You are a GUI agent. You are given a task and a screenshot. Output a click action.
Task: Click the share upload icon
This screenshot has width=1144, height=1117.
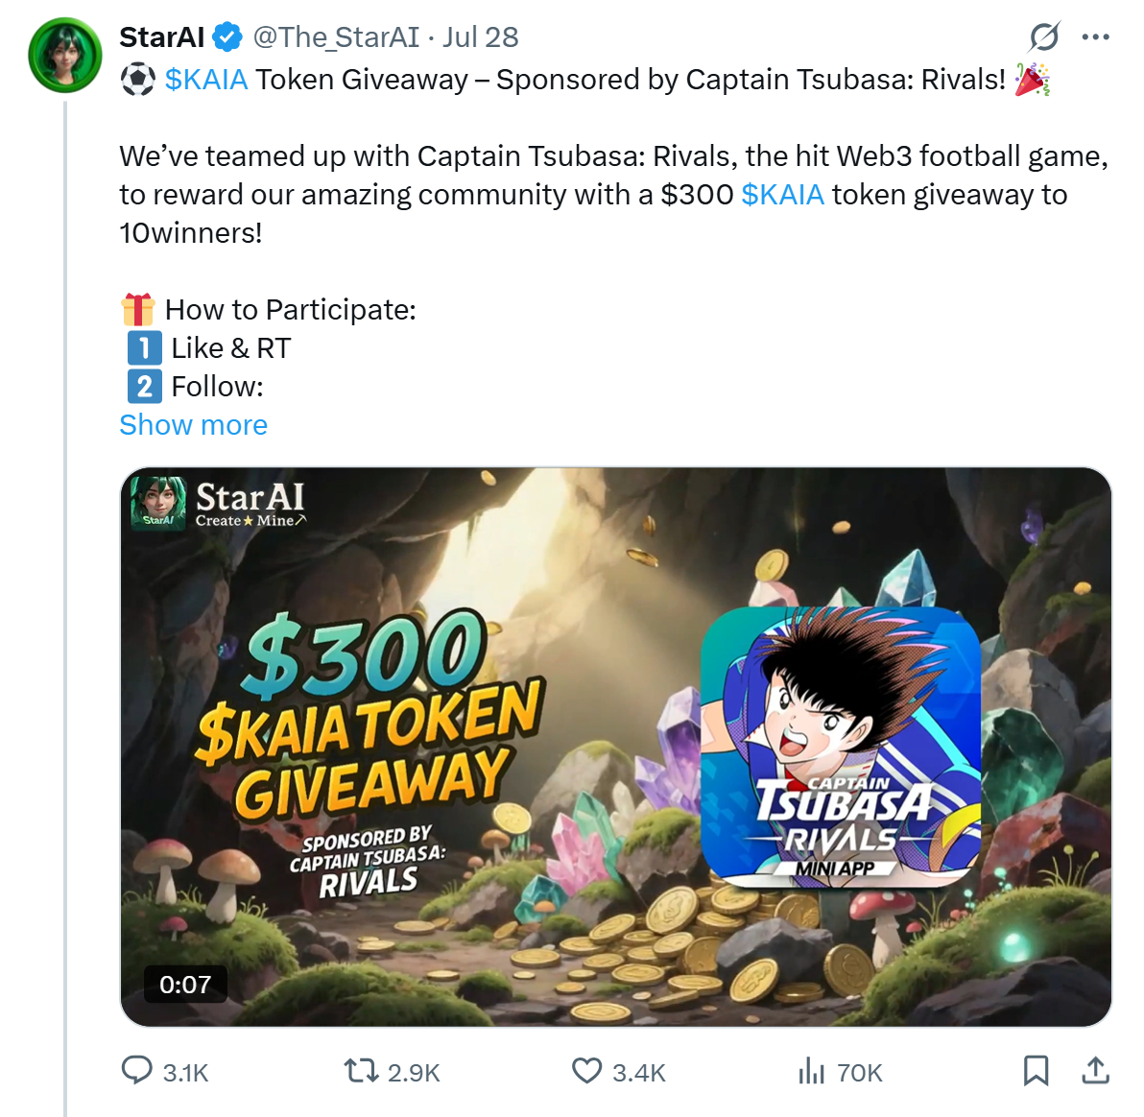[x=1095, y=1070]
